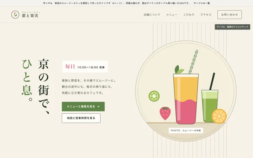Click the text 観光の途中にも、毎日の帰り道にも、

[87, 87]
